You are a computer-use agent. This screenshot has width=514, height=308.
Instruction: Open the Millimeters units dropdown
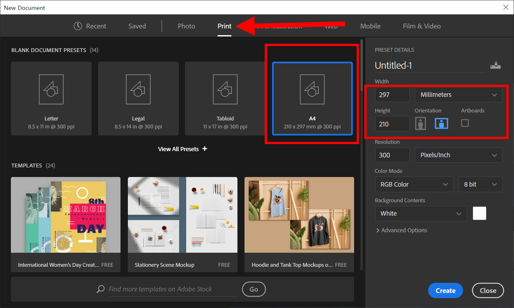459,95
